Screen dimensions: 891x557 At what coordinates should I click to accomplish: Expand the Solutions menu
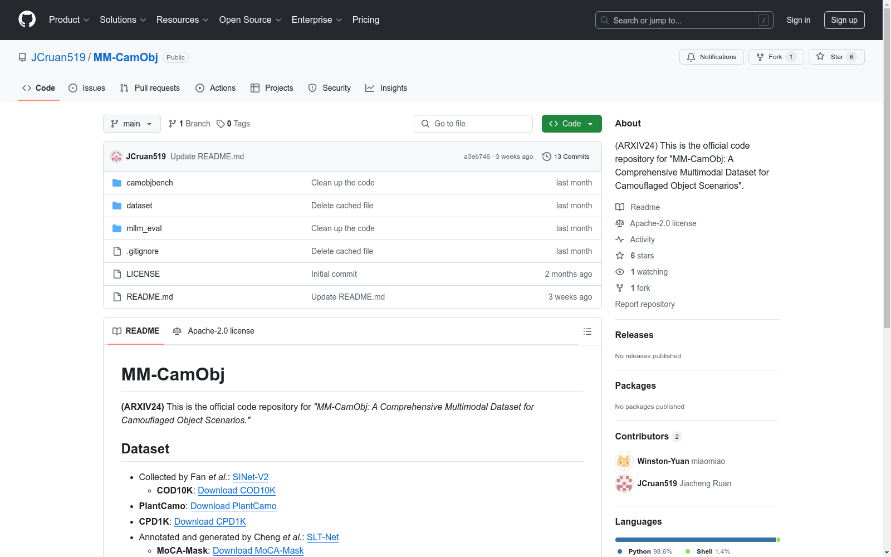pyautogui.click(x=123, y=20)
